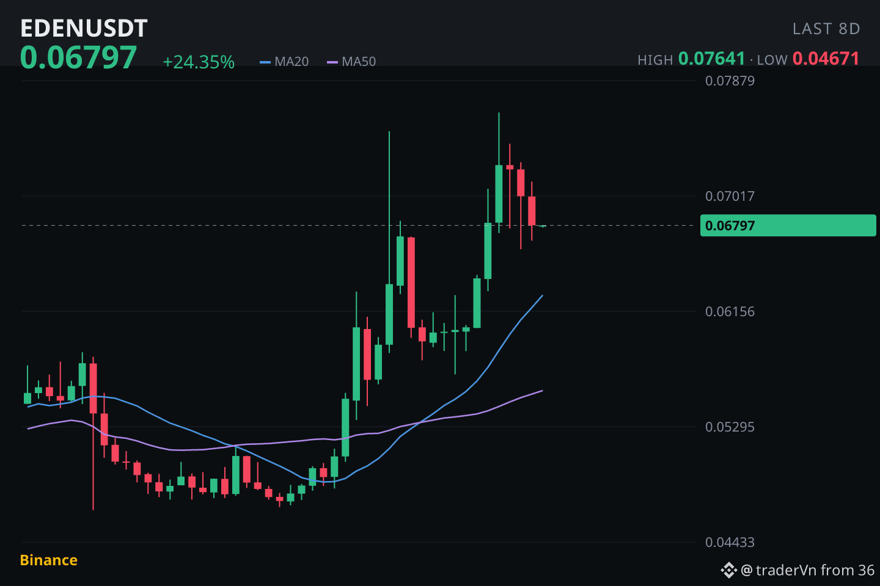Click the blue MA20 legend color marker

tap(265, 62)
